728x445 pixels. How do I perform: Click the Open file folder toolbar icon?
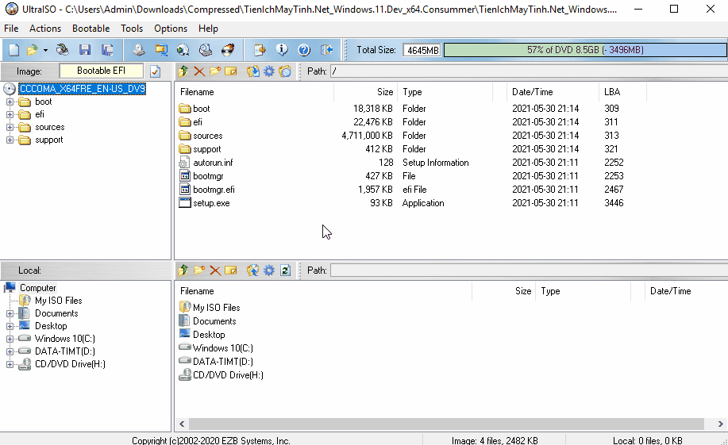pyautogui.click(x=32, y=50)
